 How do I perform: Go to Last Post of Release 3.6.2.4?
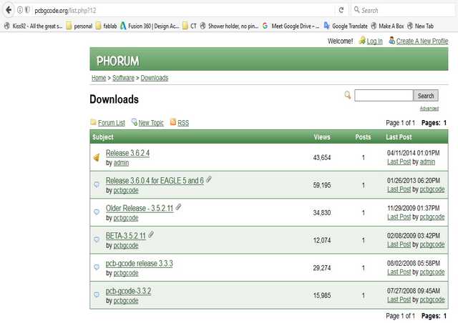click(399, 161)
